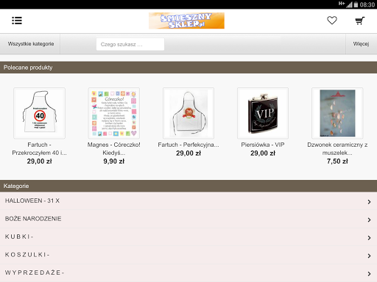Select the Piersiówka VIP flask thumbnail
This screenshot has height=282, width=377.
[263, 113]
